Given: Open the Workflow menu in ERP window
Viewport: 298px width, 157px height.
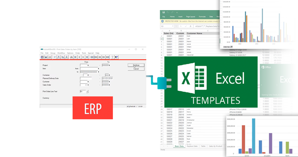Looking at the screenshot, I should [61, 53].
